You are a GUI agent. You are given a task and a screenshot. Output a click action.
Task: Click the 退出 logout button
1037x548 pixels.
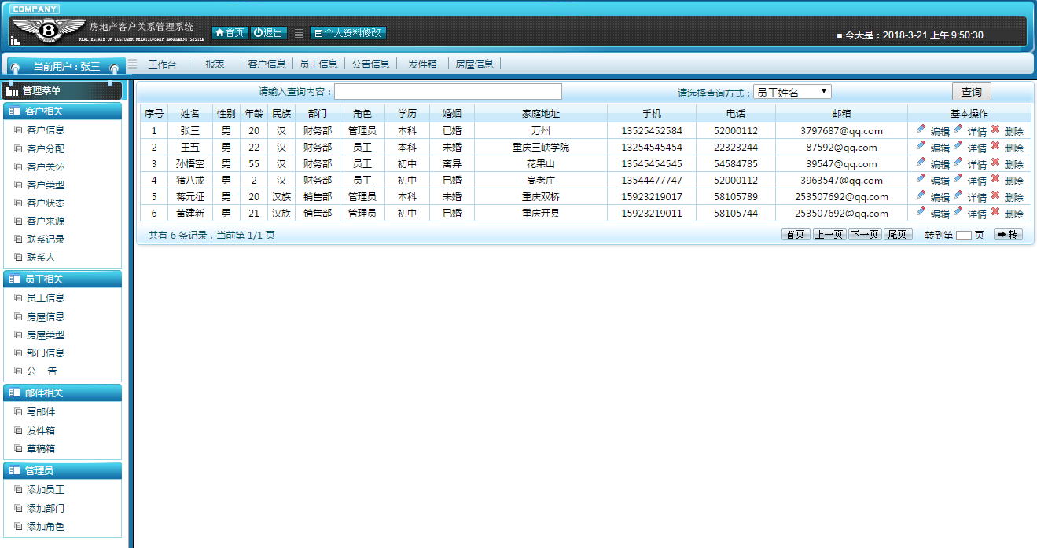(268, 33)
